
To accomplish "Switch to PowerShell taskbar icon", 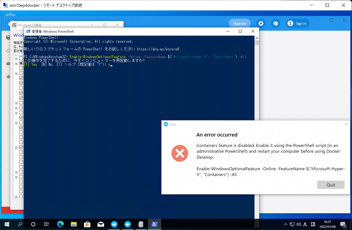I will click(154, 224).
